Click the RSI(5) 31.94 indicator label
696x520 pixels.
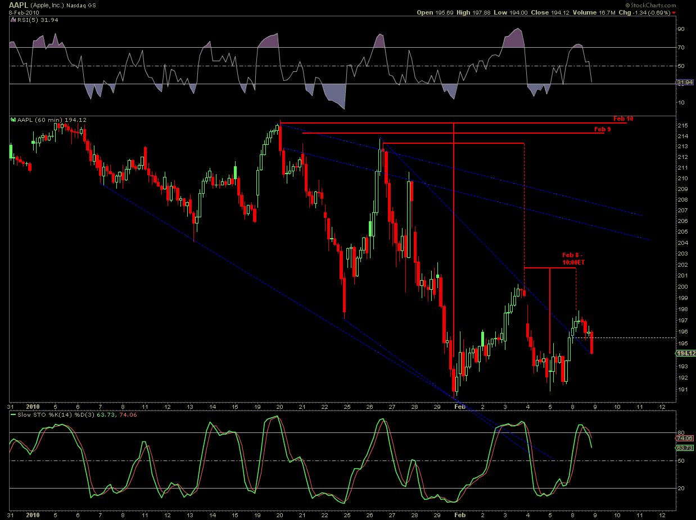tap(38, 20)
